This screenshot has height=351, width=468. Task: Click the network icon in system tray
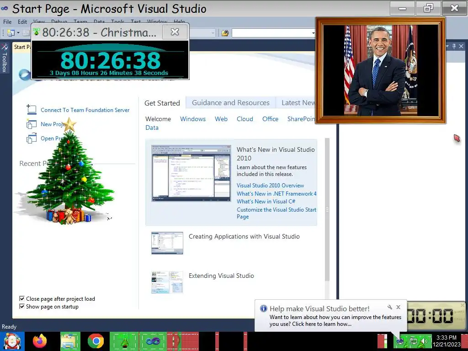point(413,341)
